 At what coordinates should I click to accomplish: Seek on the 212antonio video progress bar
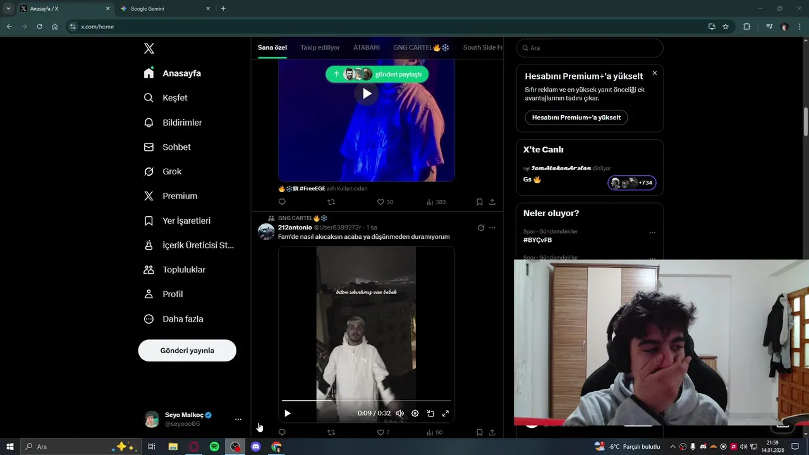tap(367, 401)
